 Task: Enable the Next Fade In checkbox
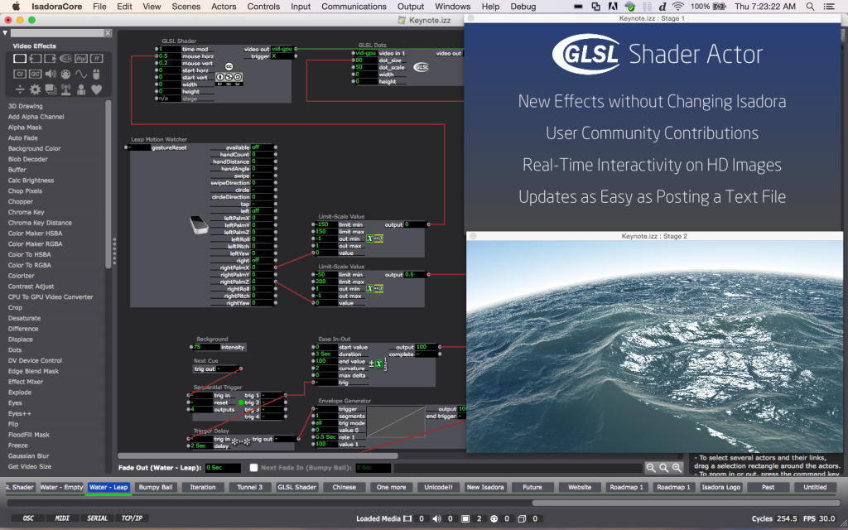click(254, 468)
